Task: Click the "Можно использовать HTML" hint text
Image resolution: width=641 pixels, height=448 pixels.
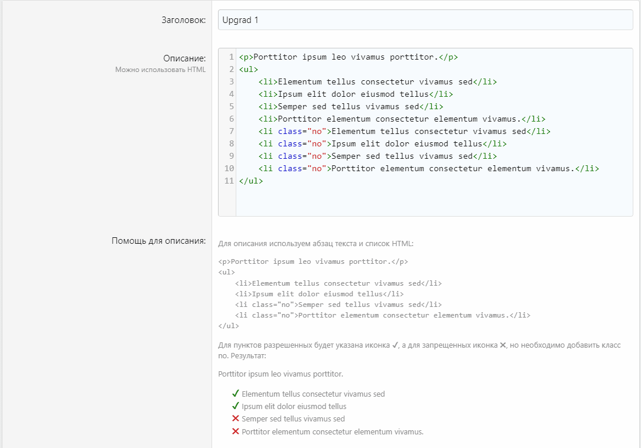Action: [160, 70]
